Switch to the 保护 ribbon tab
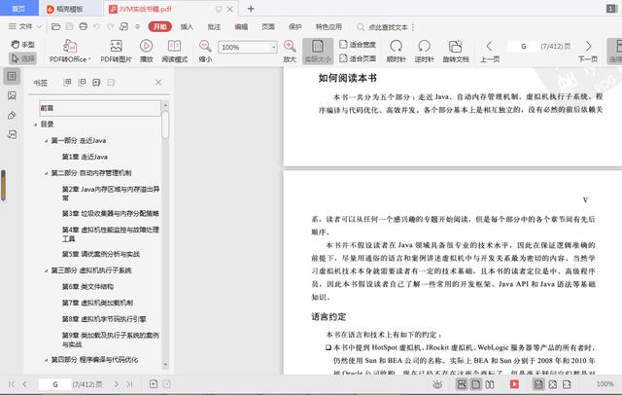 [295, 26]
